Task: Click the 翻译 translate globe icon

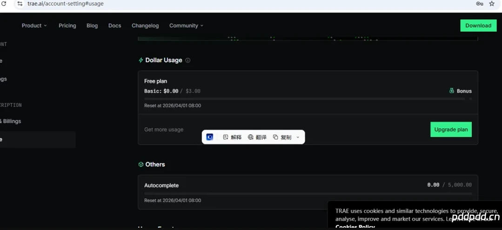Action: (x=251, y=137)
